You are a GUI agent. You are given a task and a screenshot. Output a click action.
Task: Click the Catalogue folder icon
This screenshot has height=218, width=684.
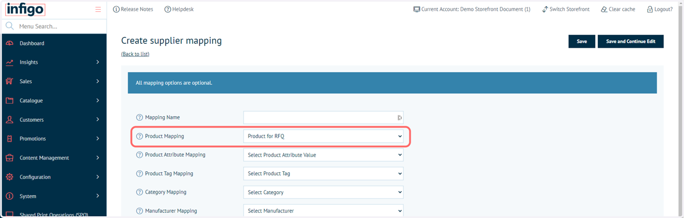[x=10, y=101]
